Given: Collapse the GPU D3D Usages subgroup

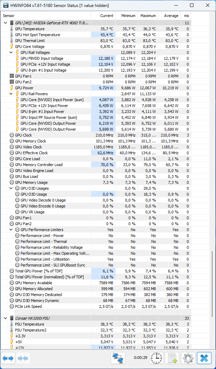Looking at the screenshot, I should point(11,188).
